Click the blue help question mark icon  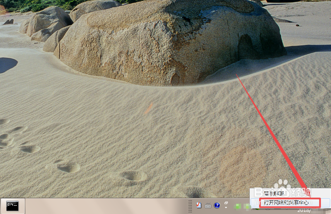click(217, 205)
